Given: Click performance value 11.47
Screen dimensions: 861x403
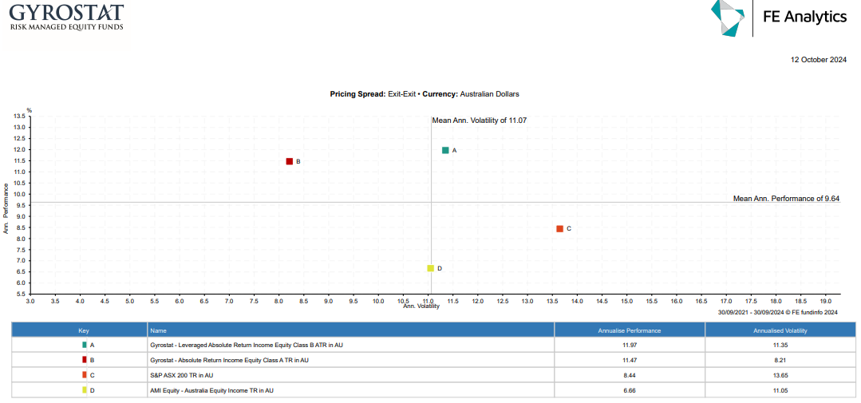Looking at the screenshot, I should [x=630, y=360].
